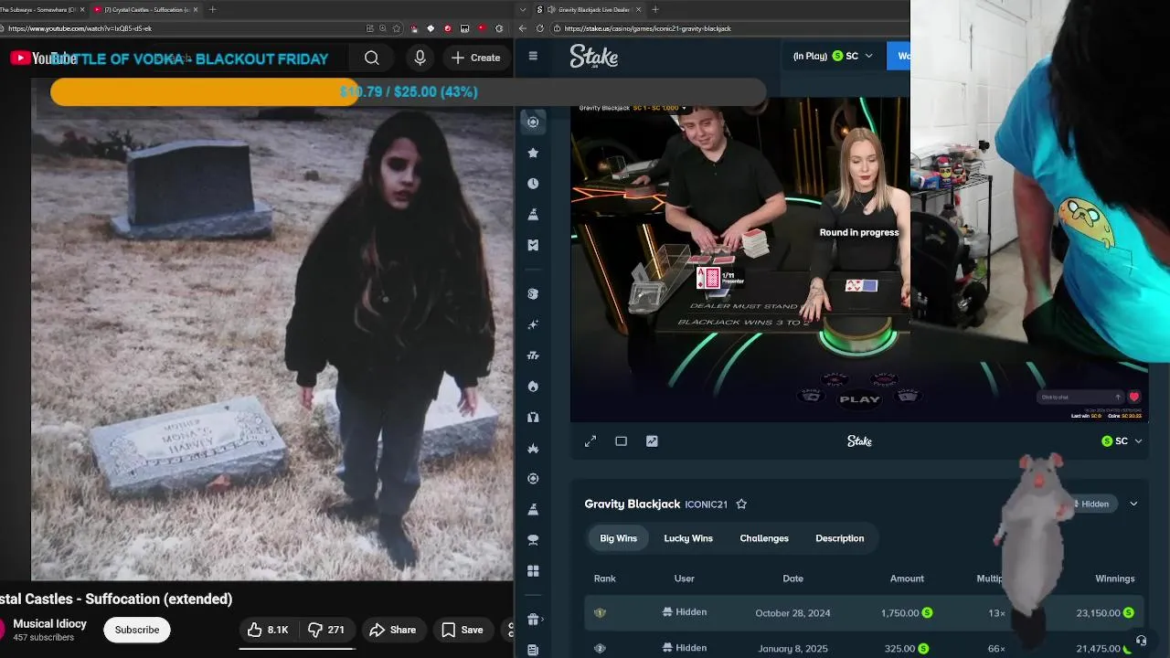
Task: Start YouTube voice search microphone
Action: pyautogui.click(x=420, y=58)
